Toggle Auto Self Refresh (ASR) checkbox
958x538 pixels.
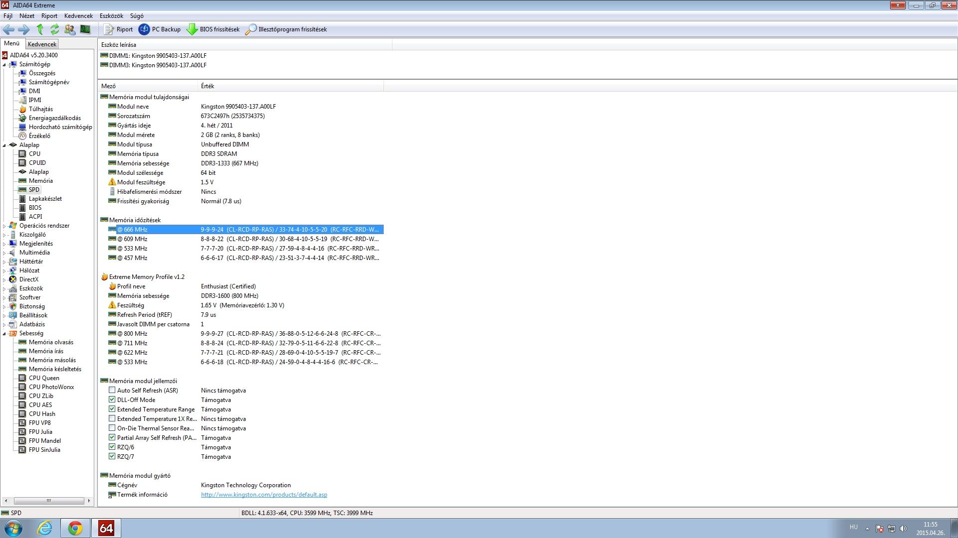[x=112, y=390]
